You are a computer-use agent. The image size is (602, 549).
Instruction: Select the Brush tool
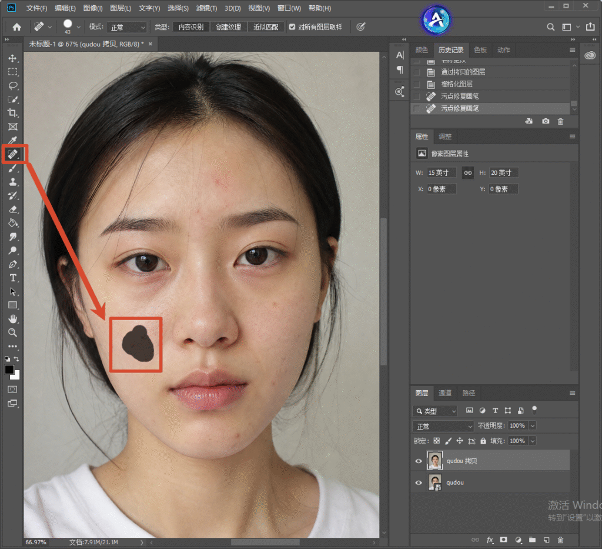pos(13,168)
